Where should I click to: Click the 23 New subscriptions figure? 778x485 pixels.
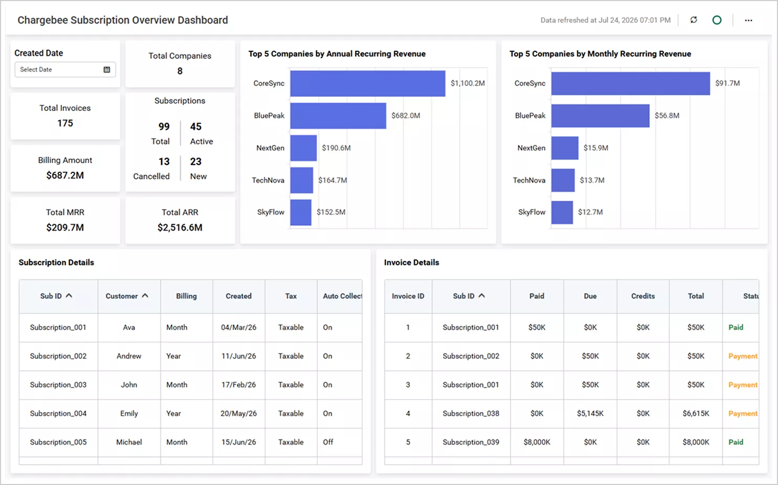196,161
